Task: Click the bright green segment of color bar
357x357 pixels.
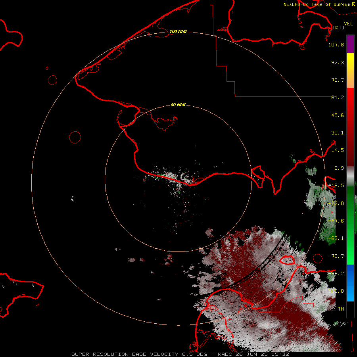Action: (350, 225)
